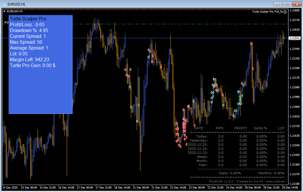Select the Year: row label
Image resolution: width=303 pixels, height=192 pixels.
click(x=203, y=165)
